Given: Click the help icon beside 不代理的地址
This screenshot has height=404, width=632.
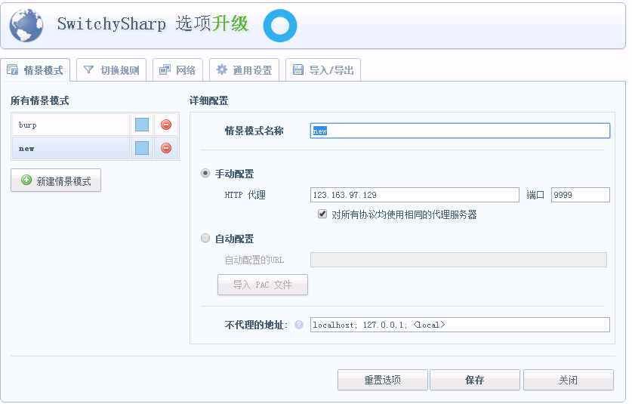Looking at the screenshot, I should pos(299,325).
